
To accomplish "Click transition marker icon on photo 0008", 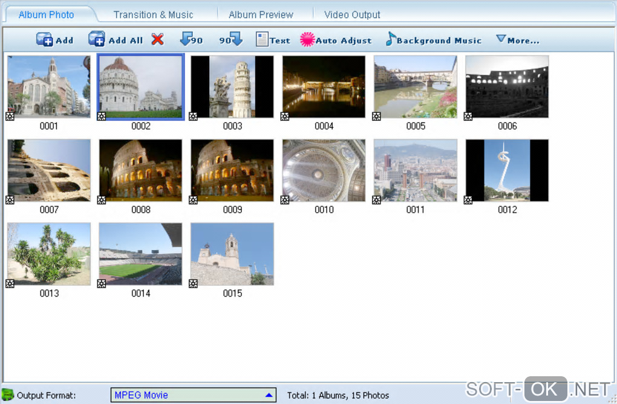I will tap(102, 200).
